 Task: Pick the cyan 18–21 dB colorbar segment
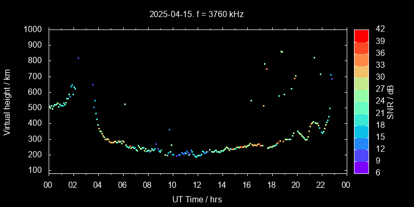(x=361, y=119)
